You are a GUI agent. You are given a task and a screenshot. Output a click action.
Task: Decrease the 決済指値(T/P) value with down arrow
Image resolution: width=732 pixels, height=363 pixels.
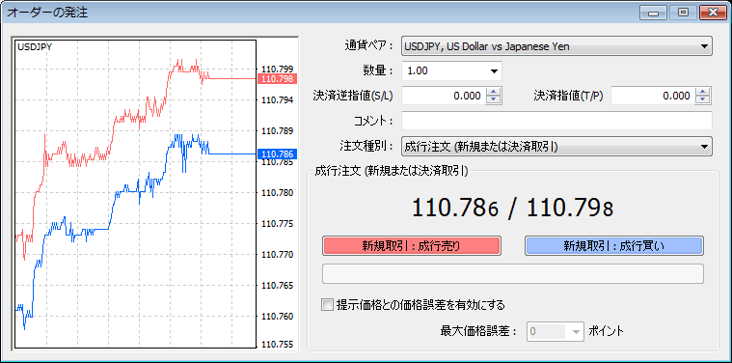(702, 100)
